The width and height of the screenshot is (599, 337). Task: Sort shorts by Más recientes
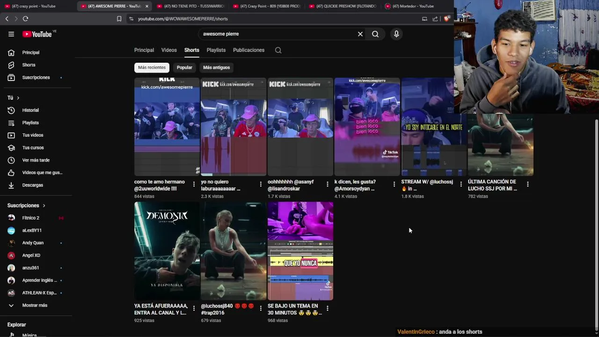pos(152,67)
